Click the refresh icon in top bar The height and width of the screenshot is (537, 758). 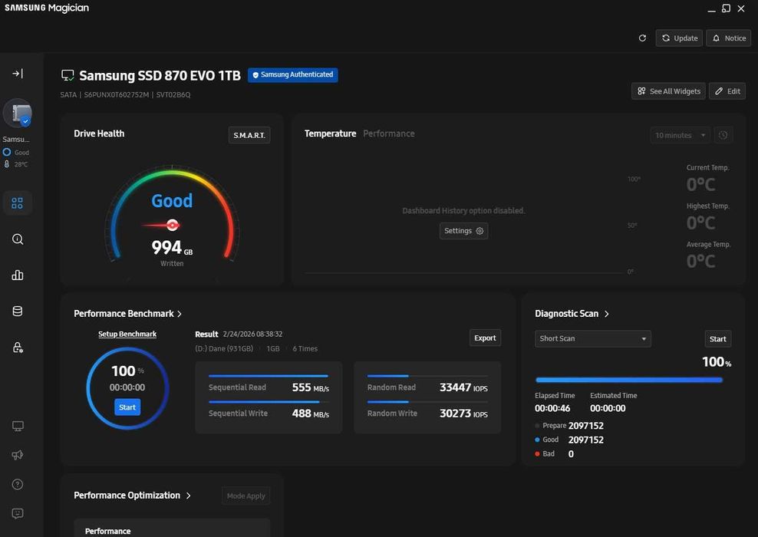(x=642, y=38)
